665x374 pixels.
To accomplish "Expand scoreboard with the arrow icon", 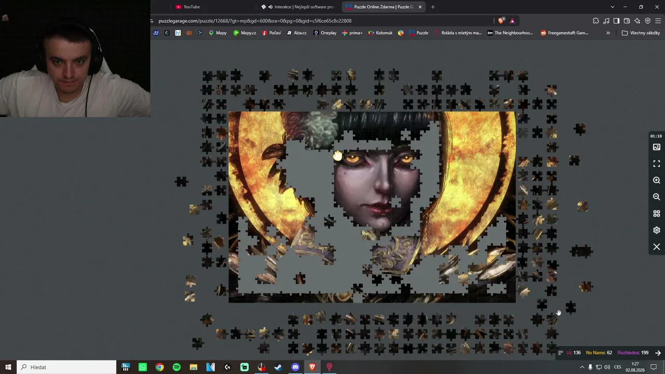I will coord(658,353).
